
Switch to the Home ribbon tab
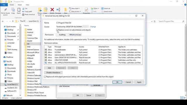click(x=12, y=5)
